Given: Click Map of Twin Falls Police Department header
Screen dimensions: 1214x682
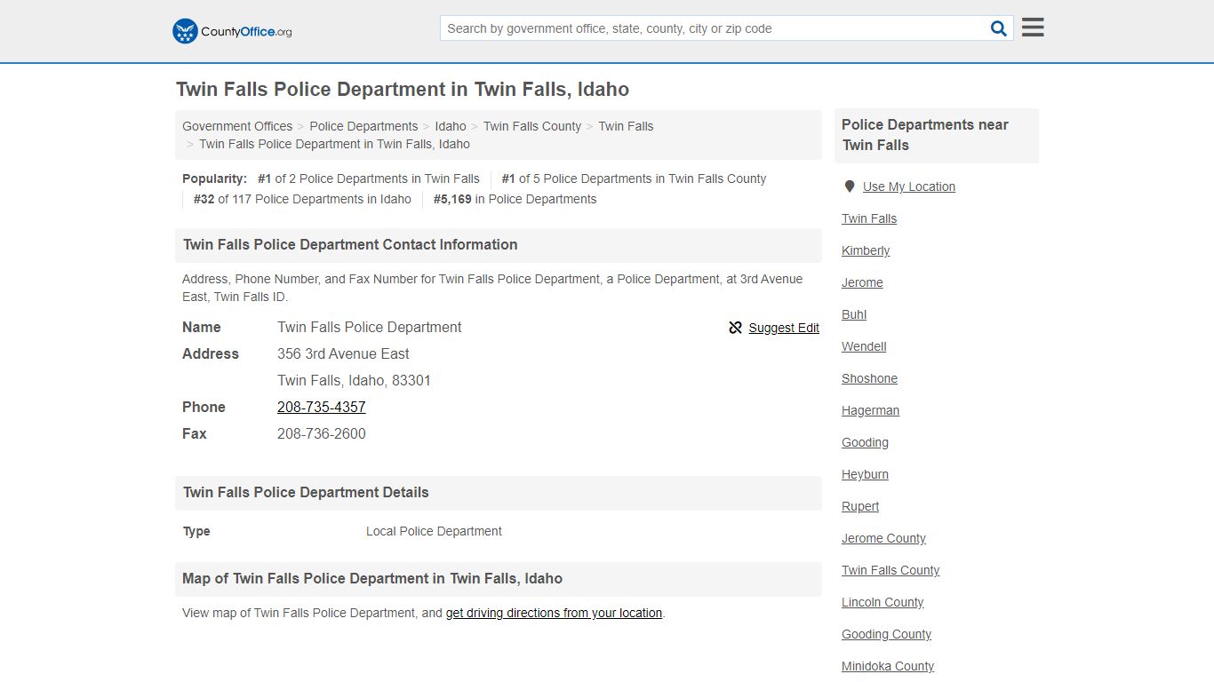Looking at the screenshot, I should pyautogui.click(x=498, y=579).
